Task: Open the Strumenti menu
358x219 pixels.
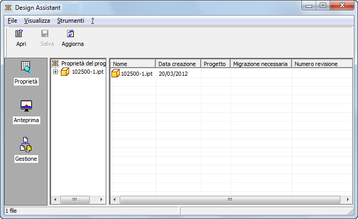Action: [x=71, y=21]
